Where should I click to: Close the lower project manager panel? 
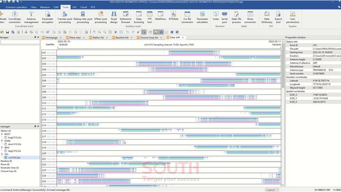tap(38, 126)
